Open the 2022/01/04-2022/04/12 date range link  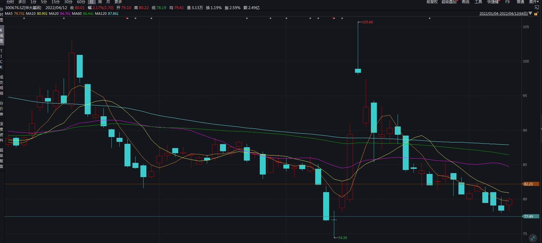click(x=504, y=13)
